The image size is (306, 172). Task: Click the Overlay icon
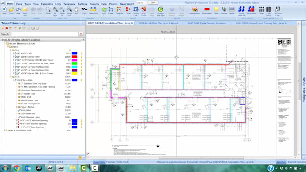(x=224, y=9)
